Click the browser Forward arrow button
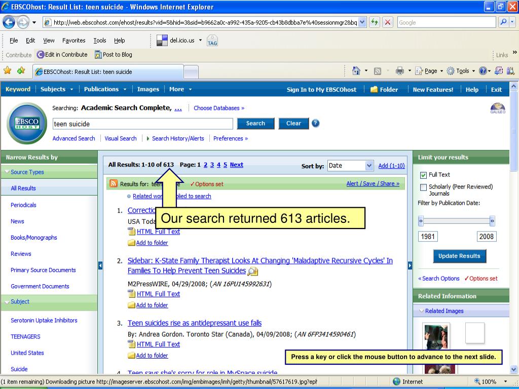This screenshot has width=519, height=389. [23, 22]
